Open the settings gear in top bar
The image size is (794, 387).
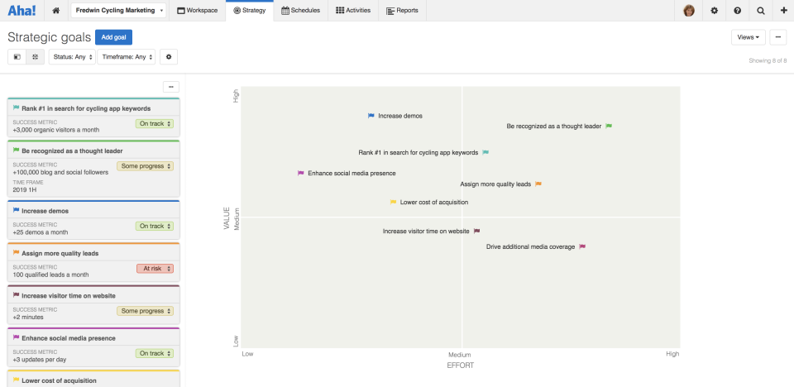715,11
